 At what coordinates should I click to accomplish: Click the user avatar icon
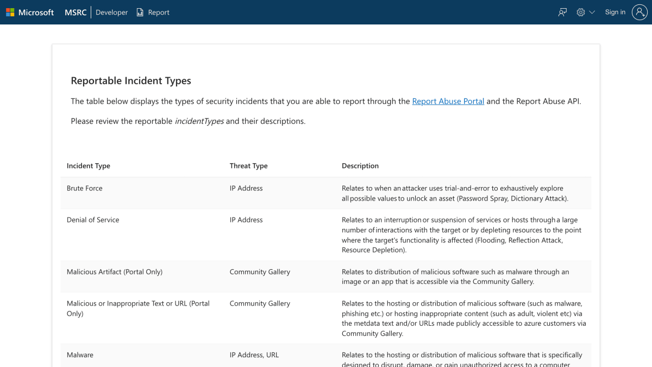click(640, 12)
